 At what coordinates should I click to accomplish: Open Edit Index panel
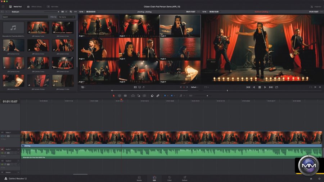tap(53, 6)
